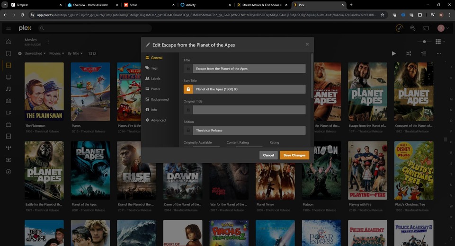
Task: Toggle the Edition field lock
Action: [188, 130]
